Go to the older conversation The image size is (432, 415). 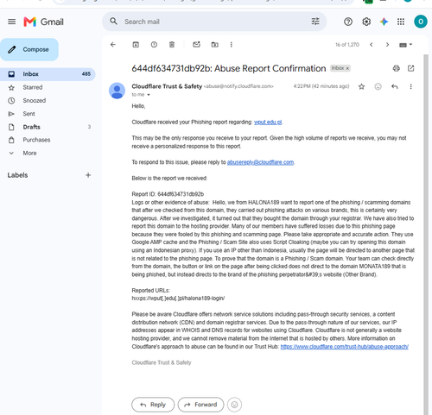pos(387,45)
